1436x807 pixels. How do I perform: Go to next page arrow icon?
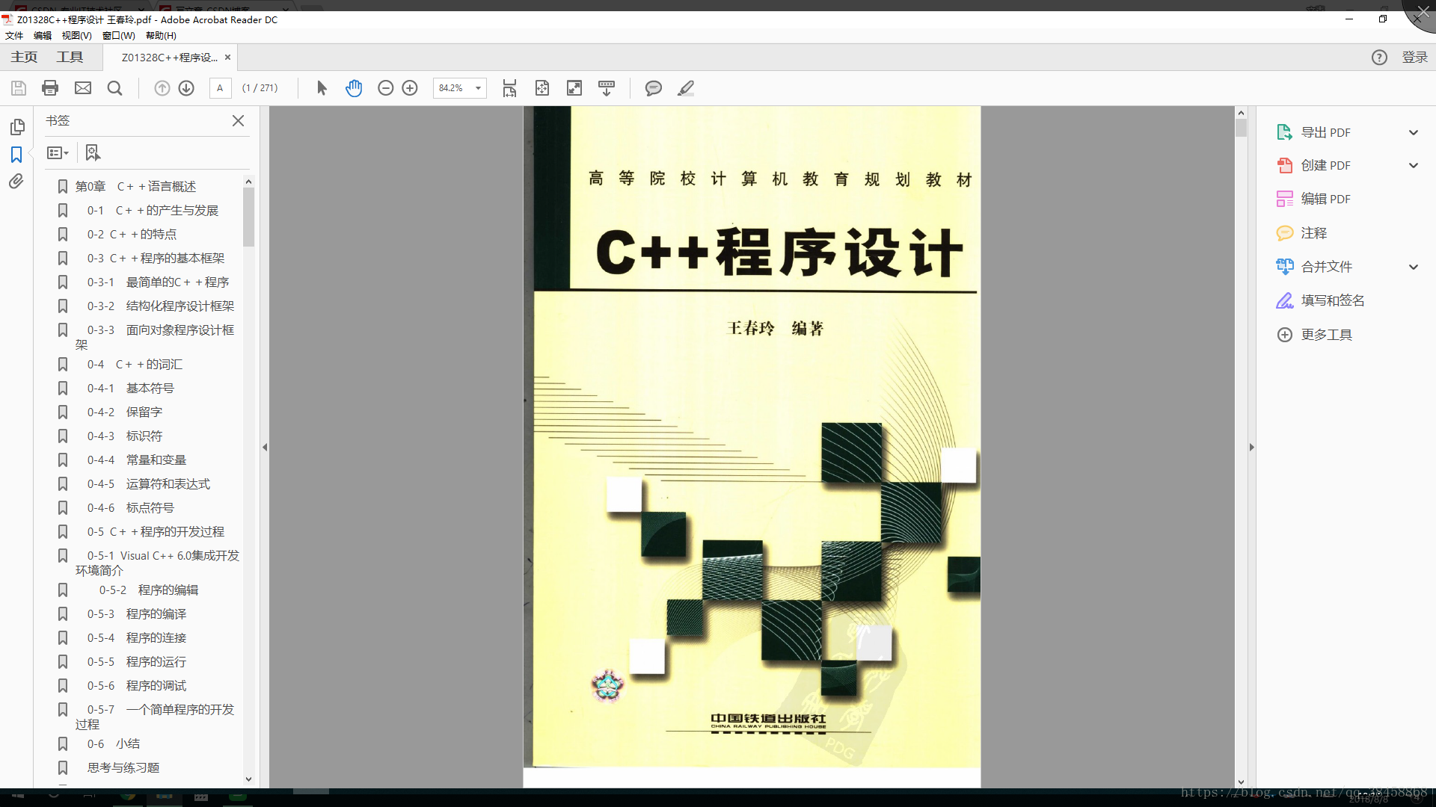[x=186, y=88]
